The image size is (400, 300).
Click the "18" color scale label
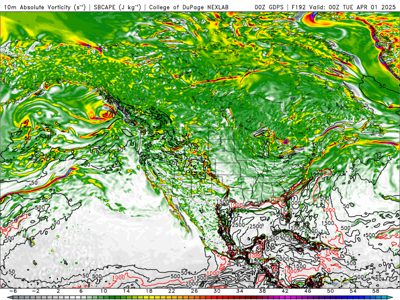click(x=149, y=291)
